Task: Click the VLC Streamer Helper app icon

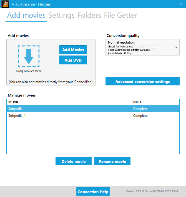Action: coord(5,4)
